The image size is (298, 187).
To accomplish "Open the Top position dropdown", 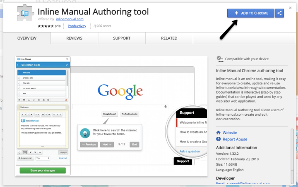I will [x=43, y=158].
